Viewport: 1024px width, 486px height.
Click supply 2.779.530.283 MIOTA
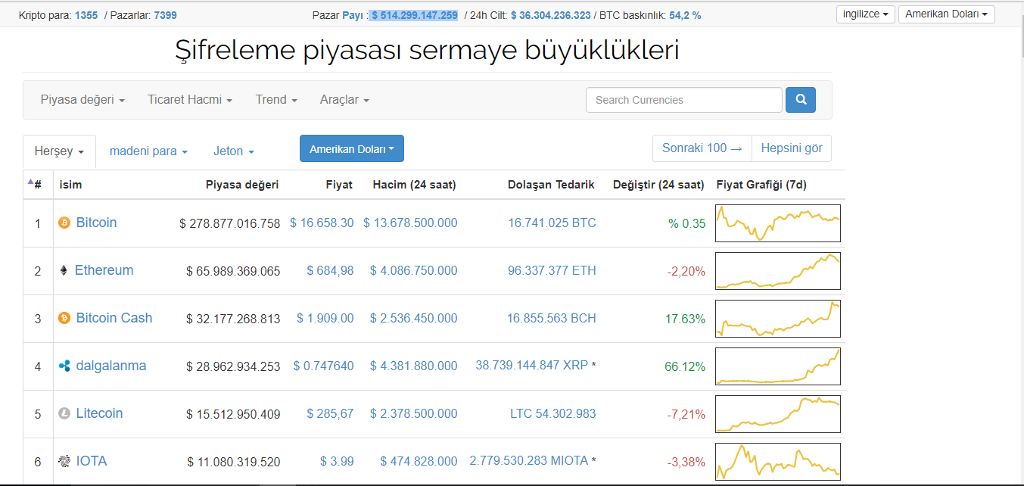pyautogui.click(x=529, y=460)
